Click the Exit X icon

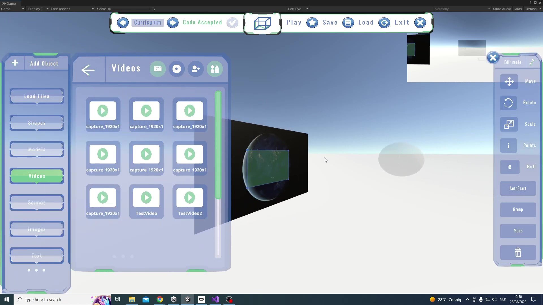point(420,23)
